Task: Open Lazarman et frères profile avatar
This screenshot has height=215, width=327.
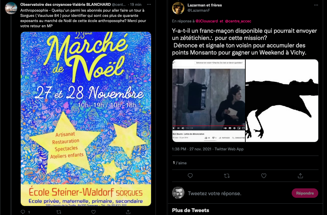Action: [178, 8]
